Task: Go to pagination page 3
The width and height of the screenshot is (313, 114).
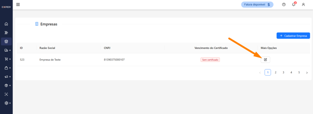Action: 283,72
